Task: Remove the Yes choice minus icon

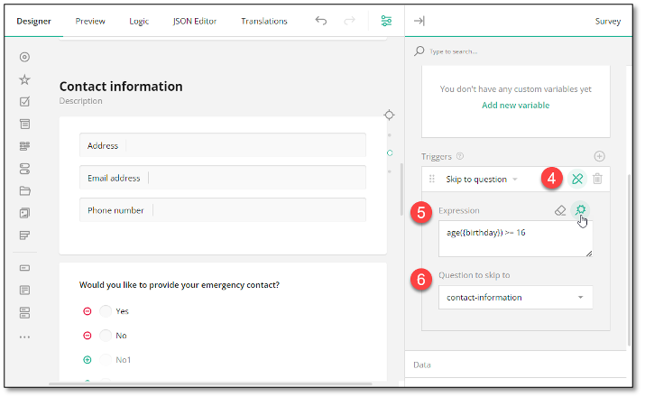Action: pyautogui.click(x=88, y=311)
